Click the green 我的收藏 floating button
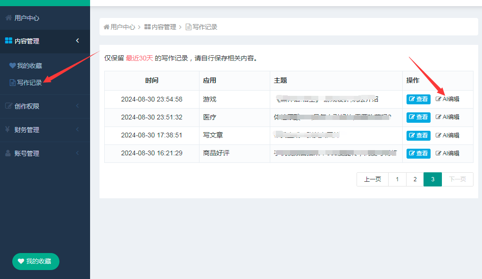This screenshot has width=482, height=279. pyautogui.click(x=36, y=261)
